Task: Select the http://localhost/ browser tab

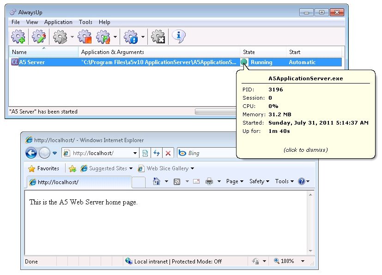Action: tap(79, 182)
